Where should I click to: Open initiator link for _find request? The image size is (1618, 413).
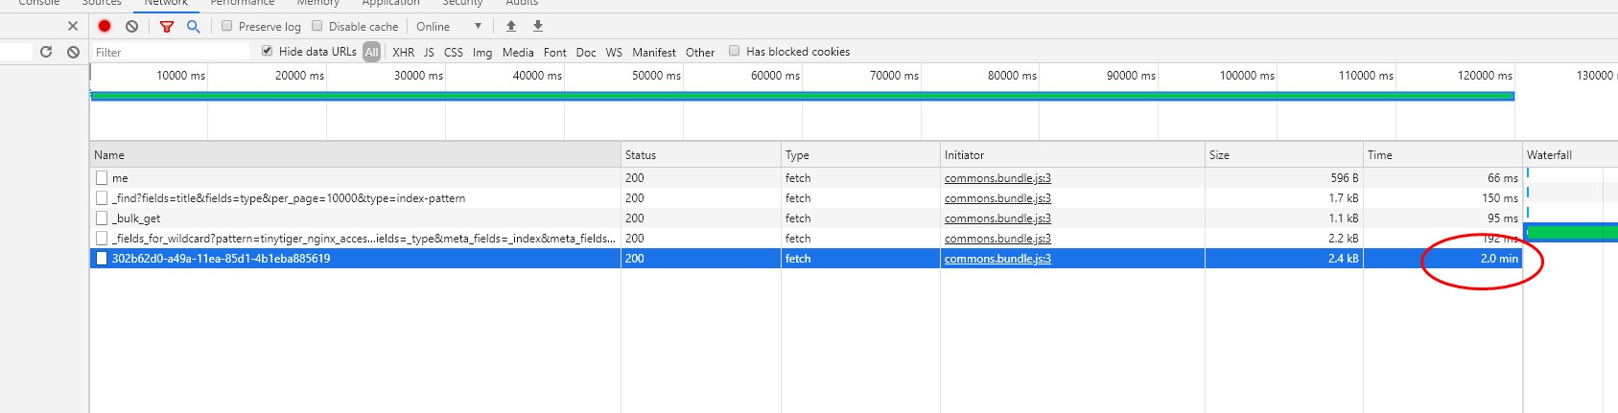click(x=997, y=198)
